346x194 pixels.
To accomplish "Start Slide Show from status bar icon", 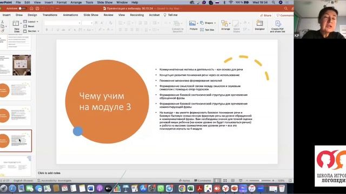I will 241,181.
